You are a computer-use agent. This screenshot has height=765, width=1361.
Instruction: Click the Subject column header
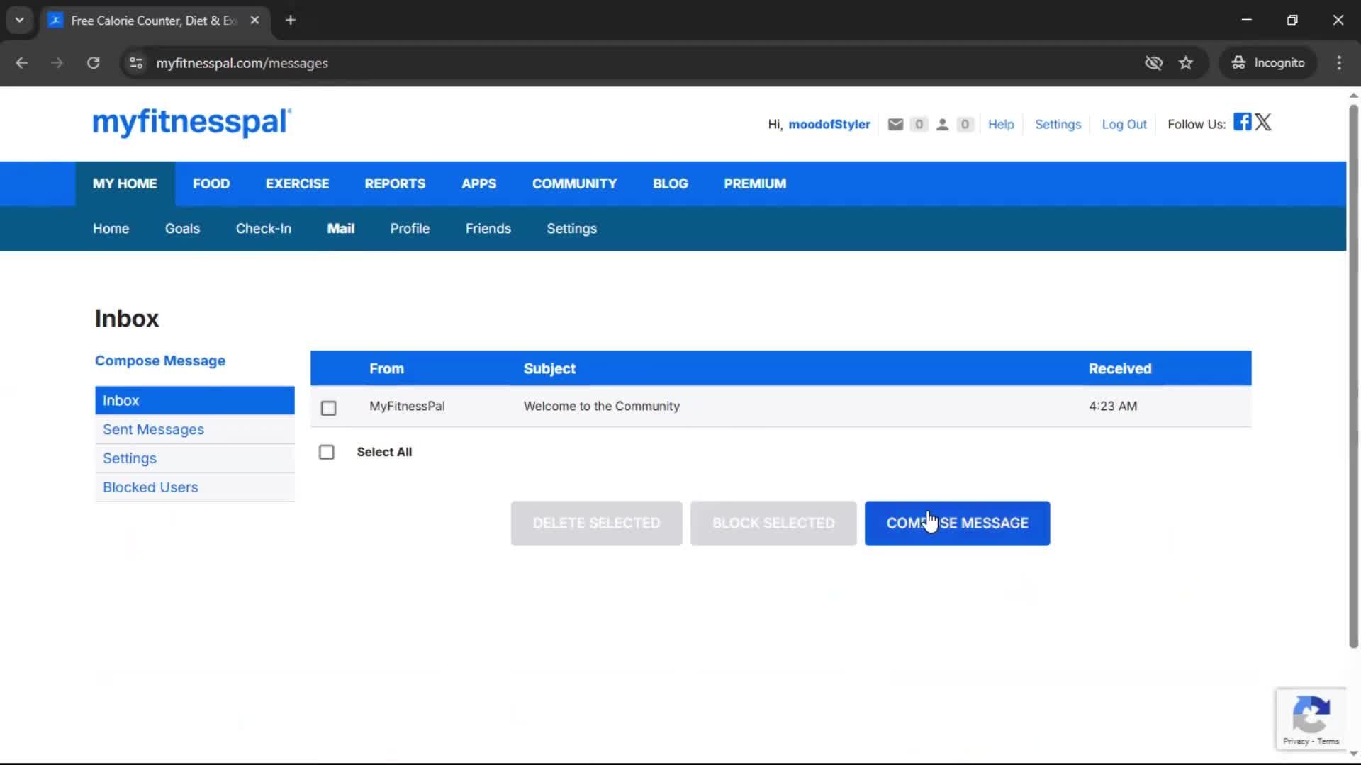coord(549,369)
